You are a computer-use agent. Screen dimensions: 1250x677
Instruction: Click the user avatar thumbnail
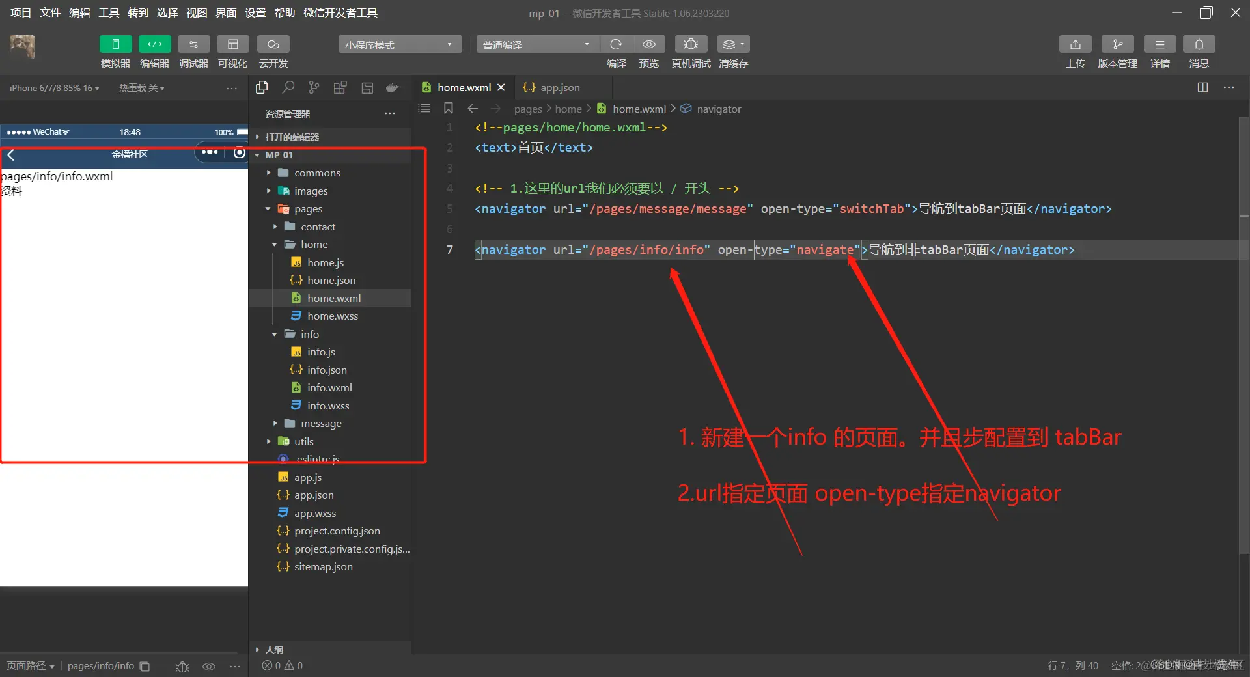click(x=22, y=47)
